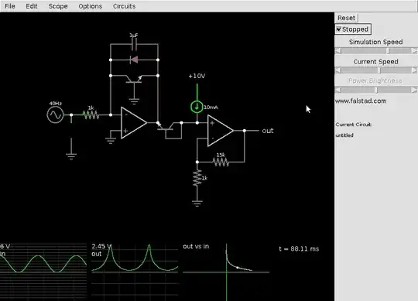The height and width of the screenshot is (301, 418).
Task: Click the Reset button
Action: (x=346, y=18)
